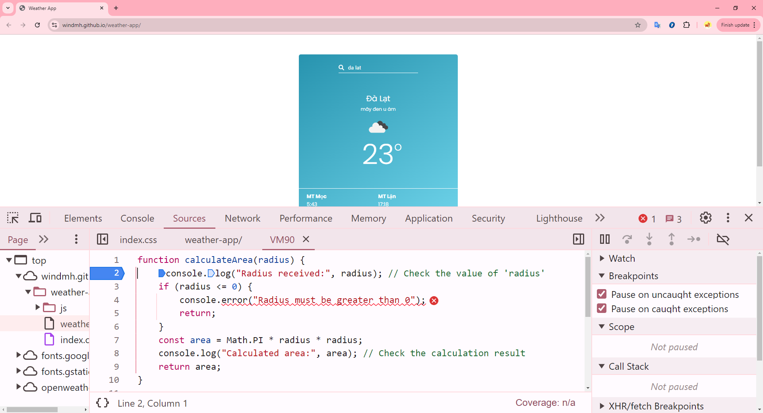The height and width of the screenshot is (413, 763).
Task: Expand the Watch section
Action: [602, 259]
